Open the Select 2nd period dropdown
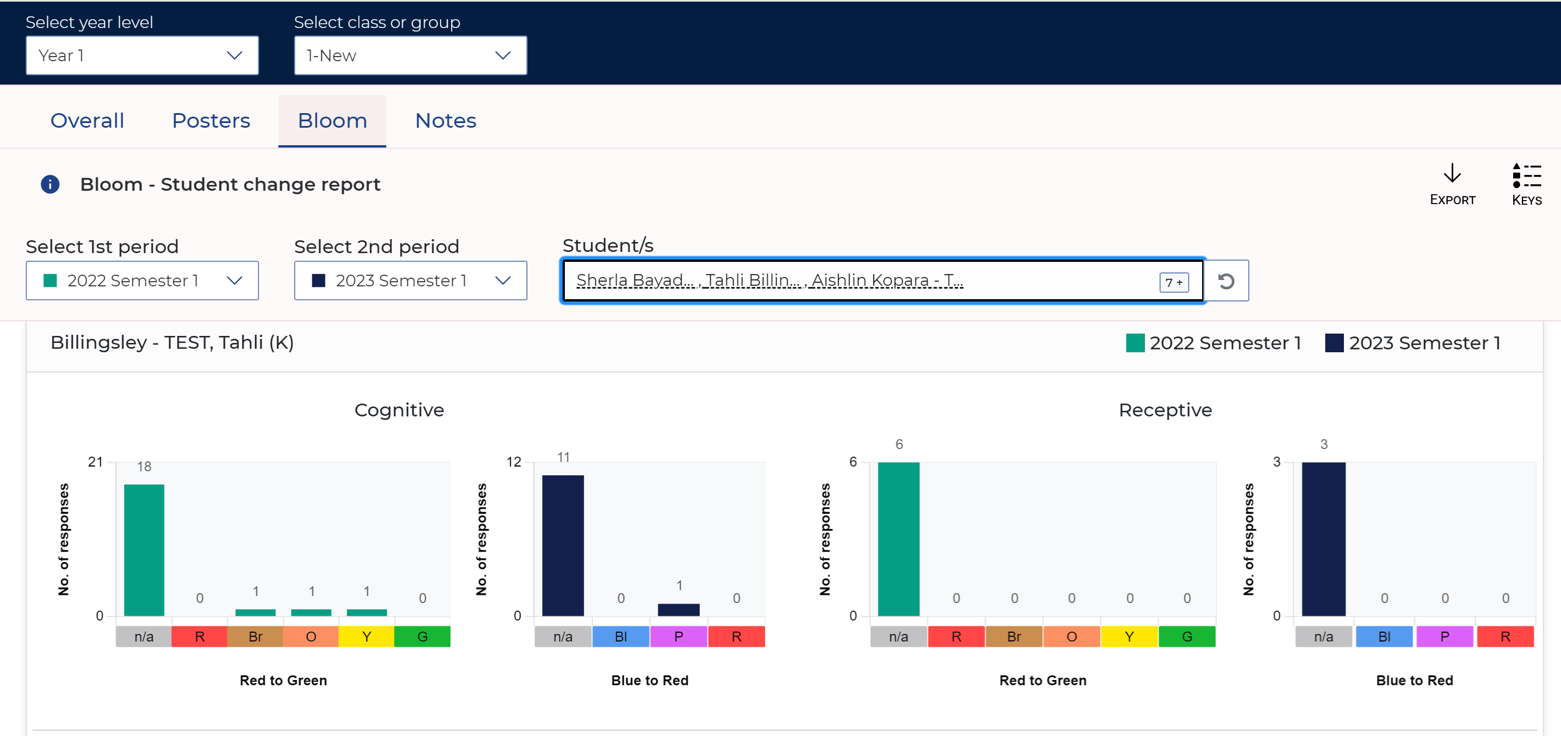 [x=410, y=281]
